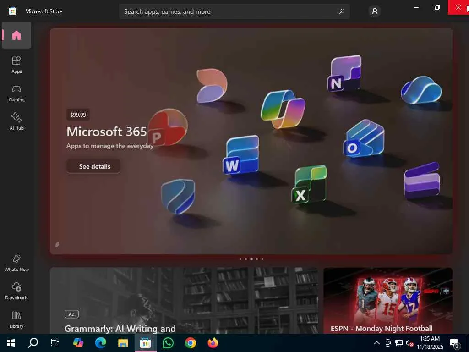Open File Explorer from the taskbar

pyautogui.click(x=123, y=343)
